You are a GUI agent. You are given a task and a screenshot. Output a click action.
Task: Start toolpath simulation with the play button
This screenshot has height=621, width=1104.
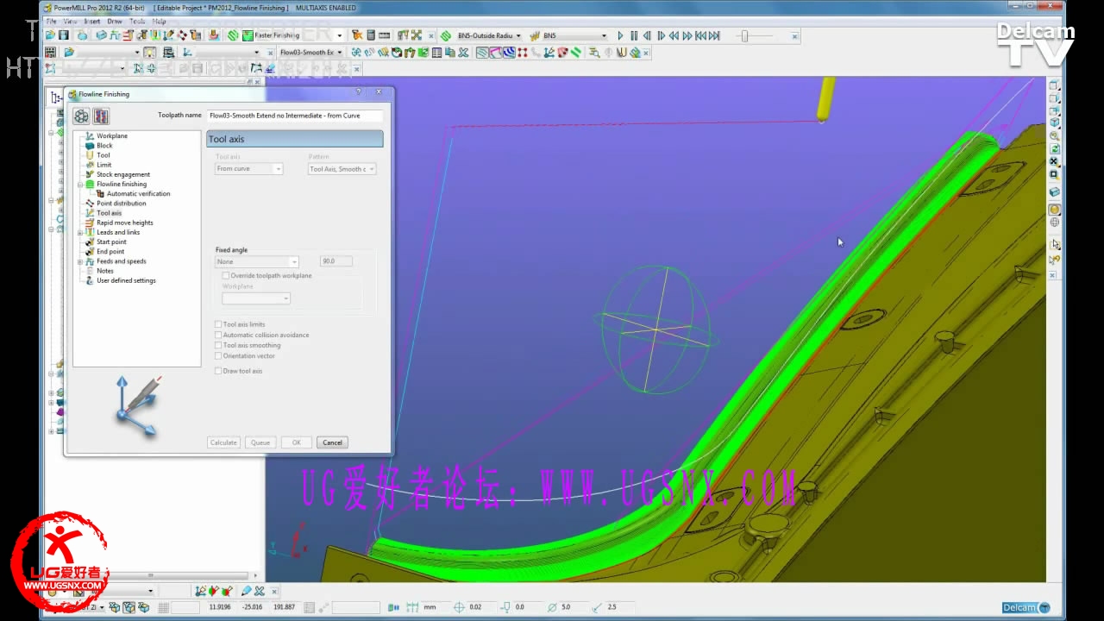point(620,35)
